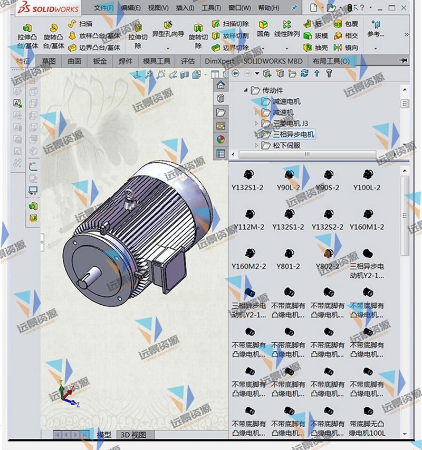Open the dropdown arrow under 异型孔向导
422x450 pixels.
pos(168,49)
